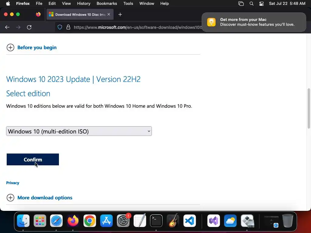Open the History menu
The image size is (311, 233).
84,4
